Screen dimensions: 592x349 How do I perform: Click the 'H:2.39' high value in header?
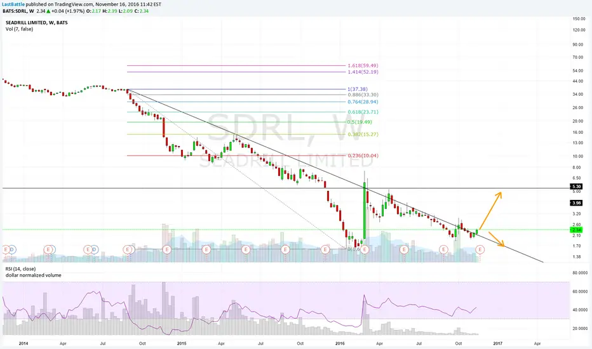pyautogui.click(x=110, y=11)
